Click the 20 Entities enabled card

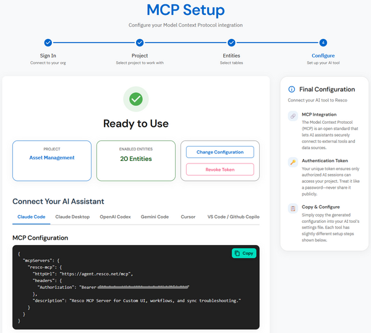[135, 160]
